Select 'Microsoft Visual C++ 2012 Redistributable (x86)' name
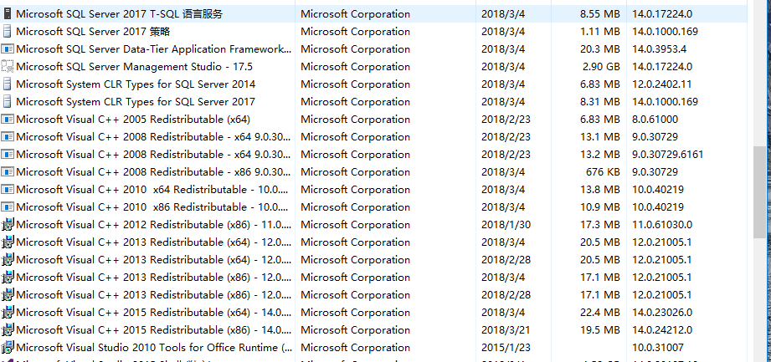Viewport: 771px width, 362px height. click(154, 225)
